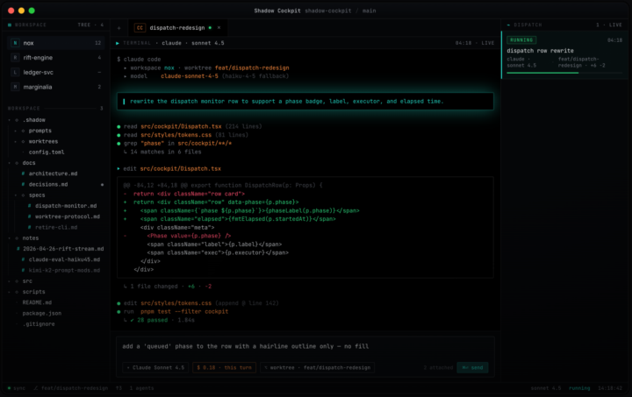Viewport: 632px width, 397px height.
Task: Click 'feat/dispatch-redesign' in bottom status bar
Action: (x=75, y=388)
